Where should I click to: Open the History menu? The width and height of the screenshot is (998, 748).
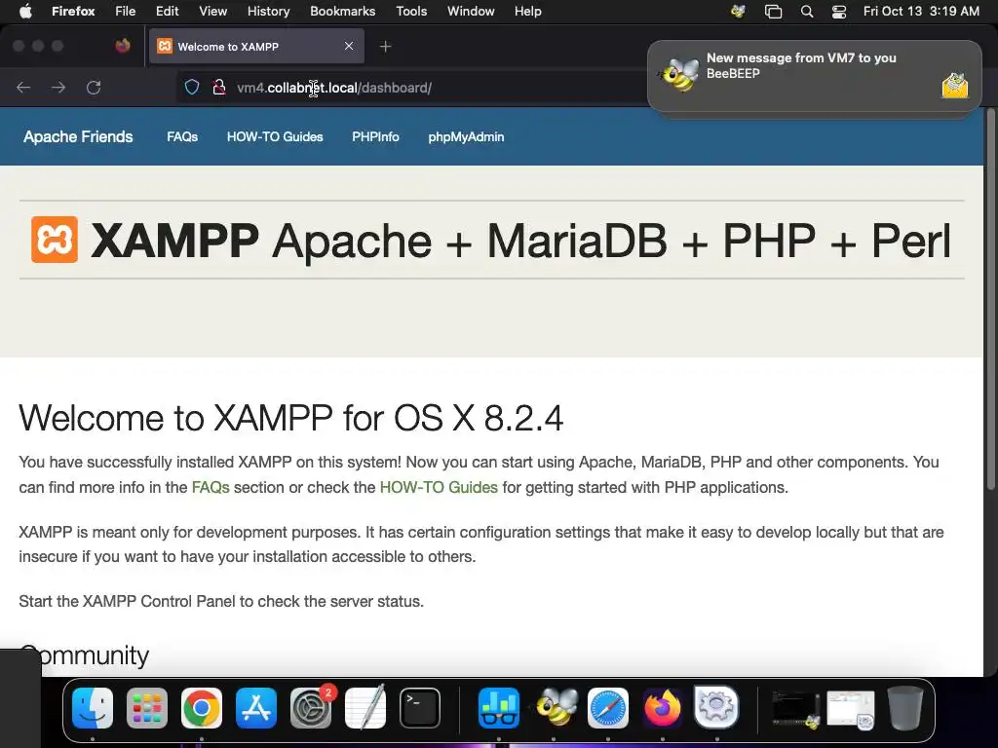coord(269,11)
